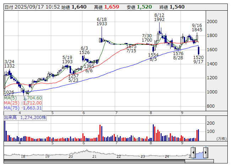Click the left range slider handle arrow

click(x=193, y=153)
